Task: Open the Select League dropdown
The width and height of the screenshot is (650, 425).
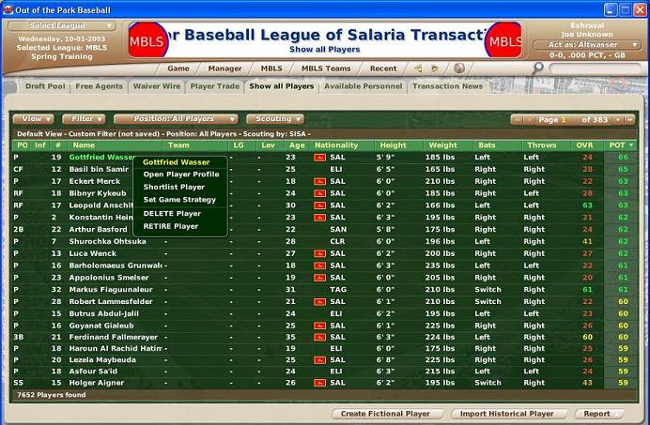Action: coord(56,25)
